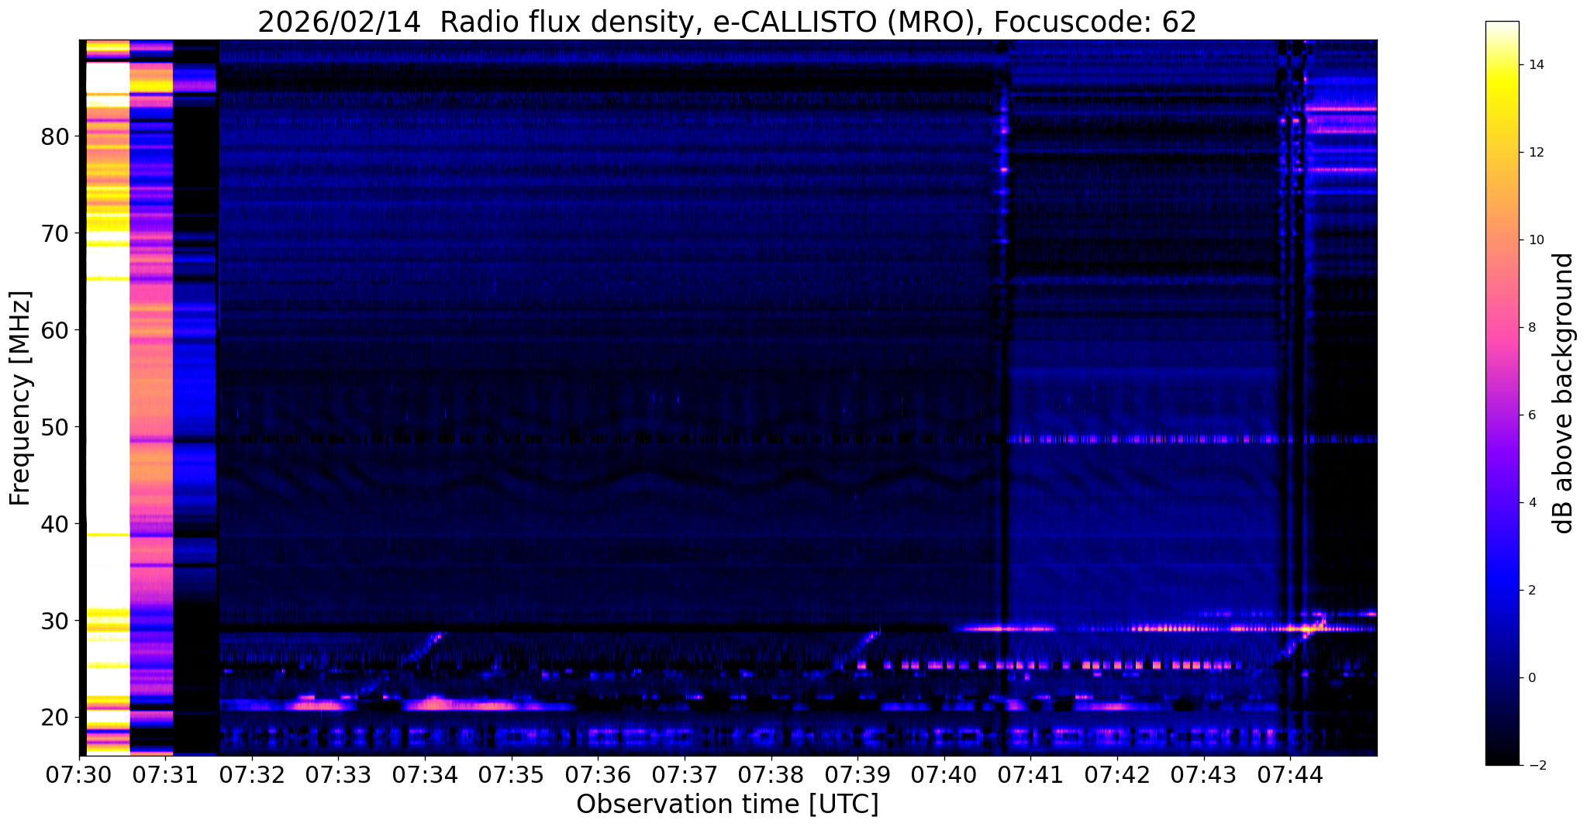This screenshot has height=827, width=1587.
Task: Click the 07:35 time tick label
Action: [512, 774]
